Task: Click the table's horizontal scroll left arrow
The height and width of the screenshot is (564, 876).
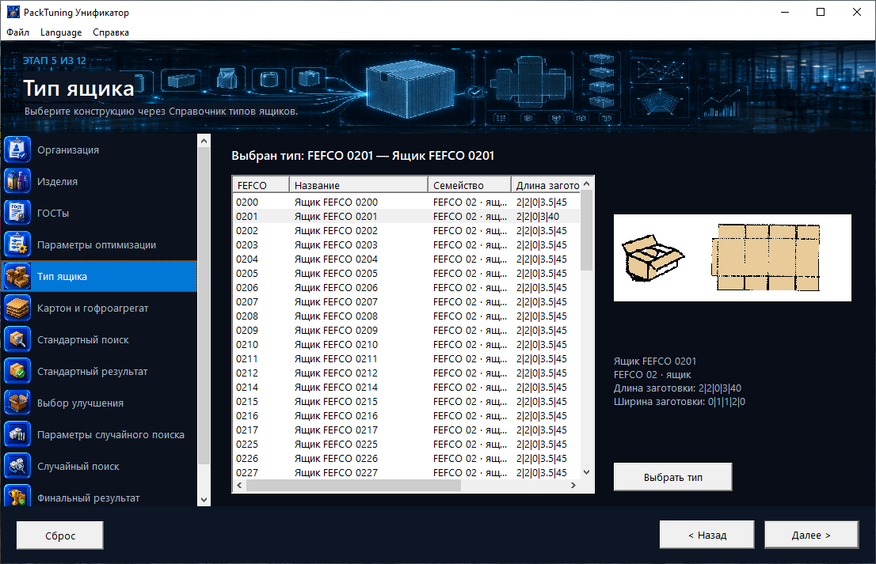Action: coord(240,486)
